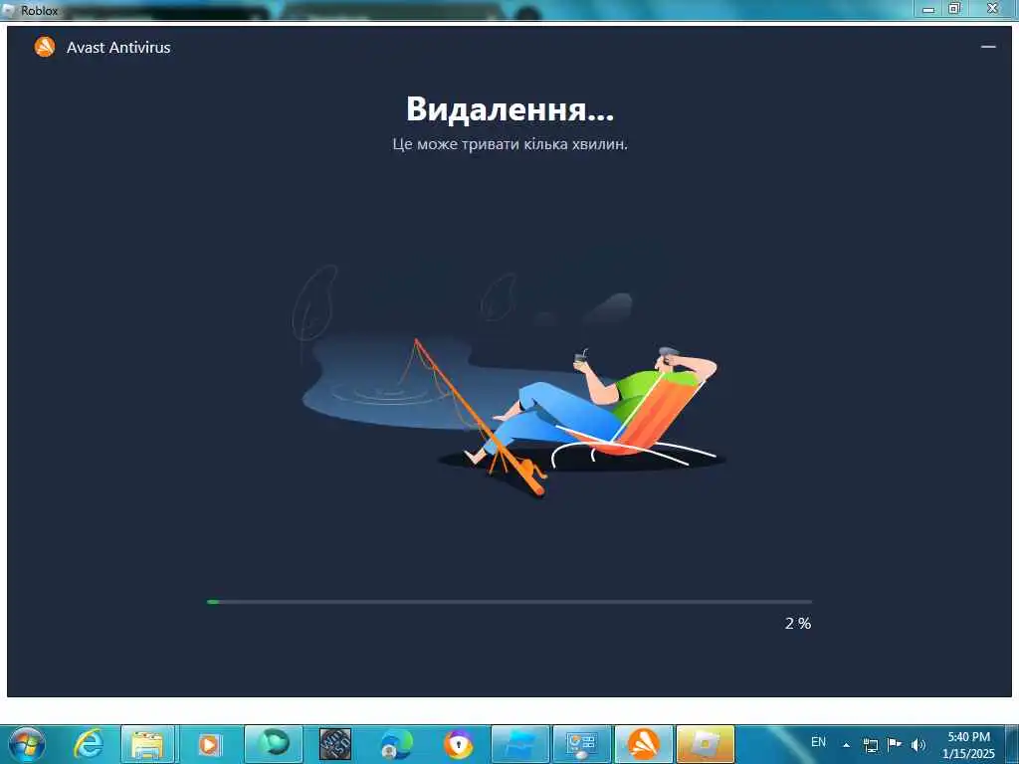The height and width of the screenshot is (764, 1019).
Task: Launch Internet Explorer from the taskbar
Action: pyautogui.click(x=89, y=744)
